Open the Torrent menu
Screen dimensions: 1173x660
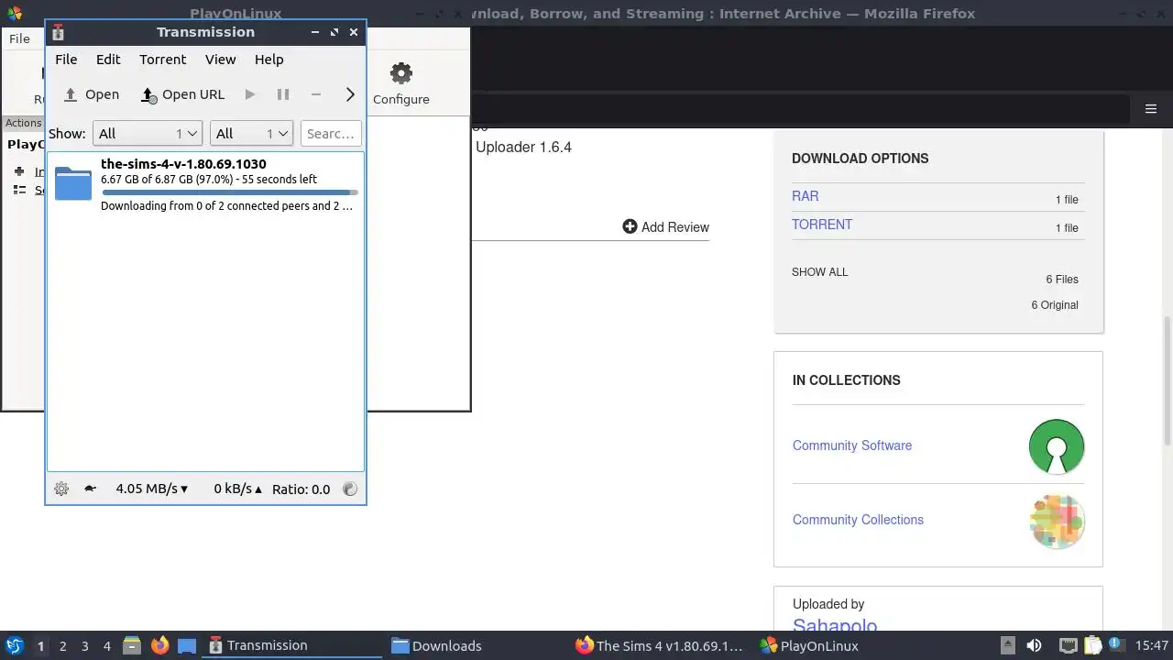162,59
